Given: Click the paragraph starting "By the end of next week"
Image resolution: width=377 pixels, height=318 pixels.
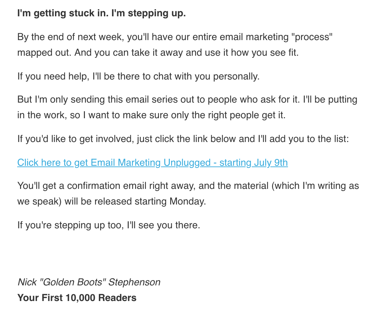Looking at the screenshot, I should pyautogui.click(x=175, y=45).
